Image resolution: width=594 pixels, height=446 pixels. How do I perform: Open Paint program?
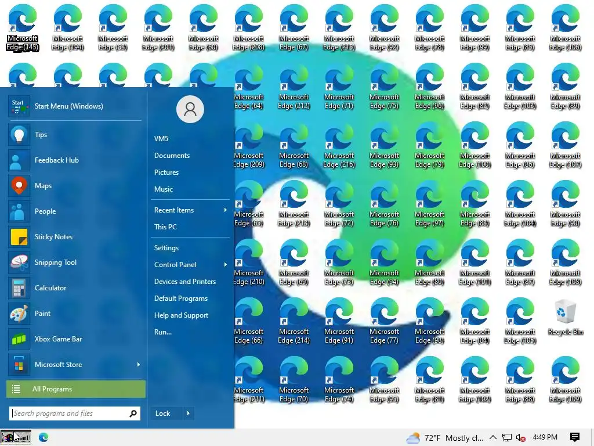[75, 314]
